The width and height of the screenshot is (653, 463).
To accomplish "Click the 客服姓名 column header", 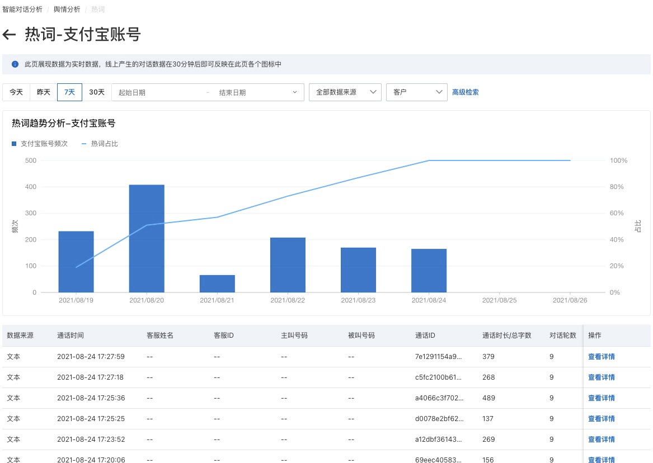I will coord(160,336).
